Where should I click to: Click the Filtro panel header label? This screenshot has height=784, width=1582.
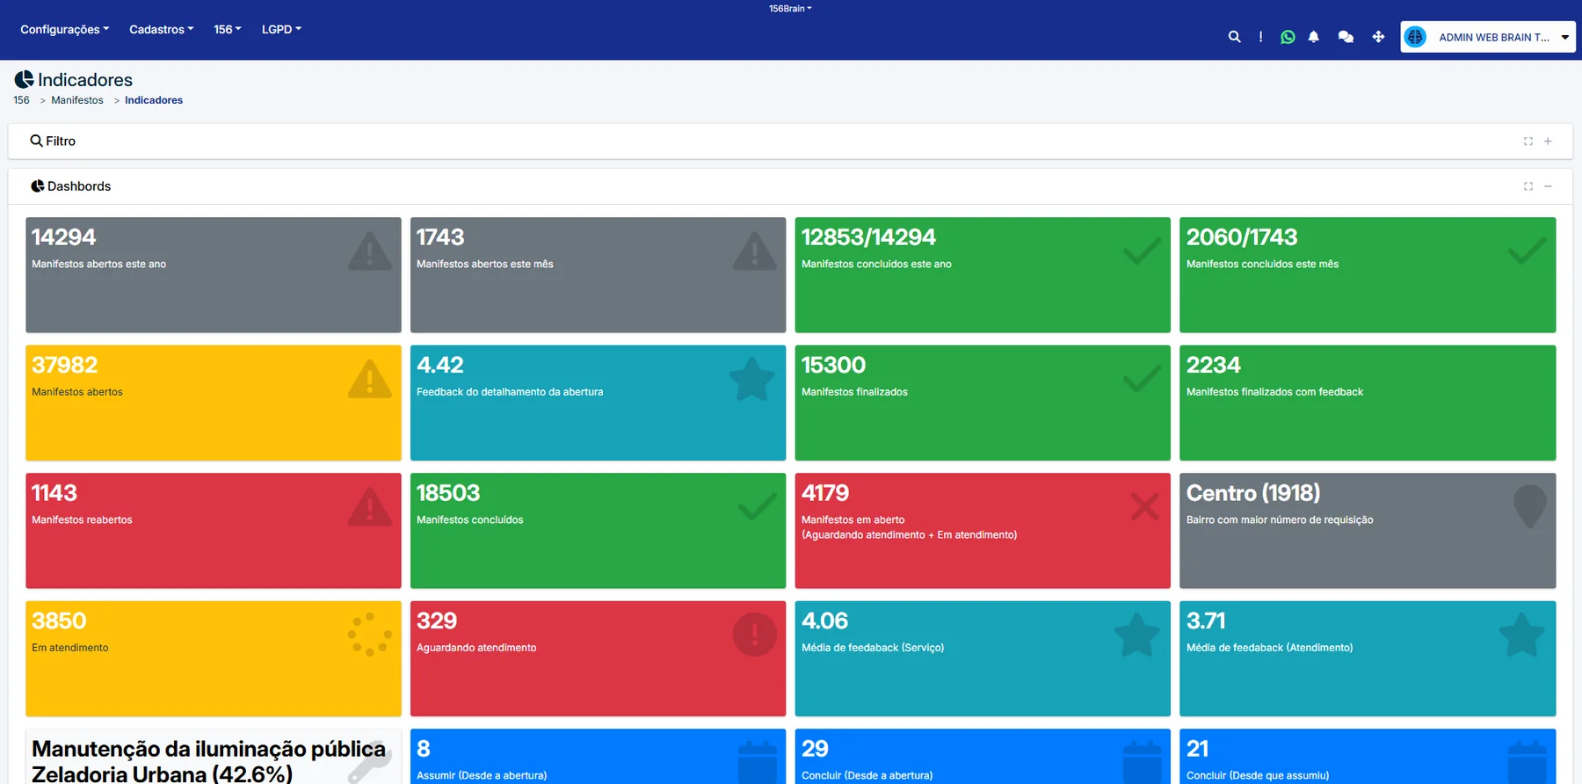point(53,141)
